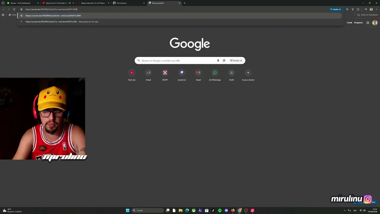
Task: Open the mirulinu3 Twitch shortcut
Action: coord(182,75)
